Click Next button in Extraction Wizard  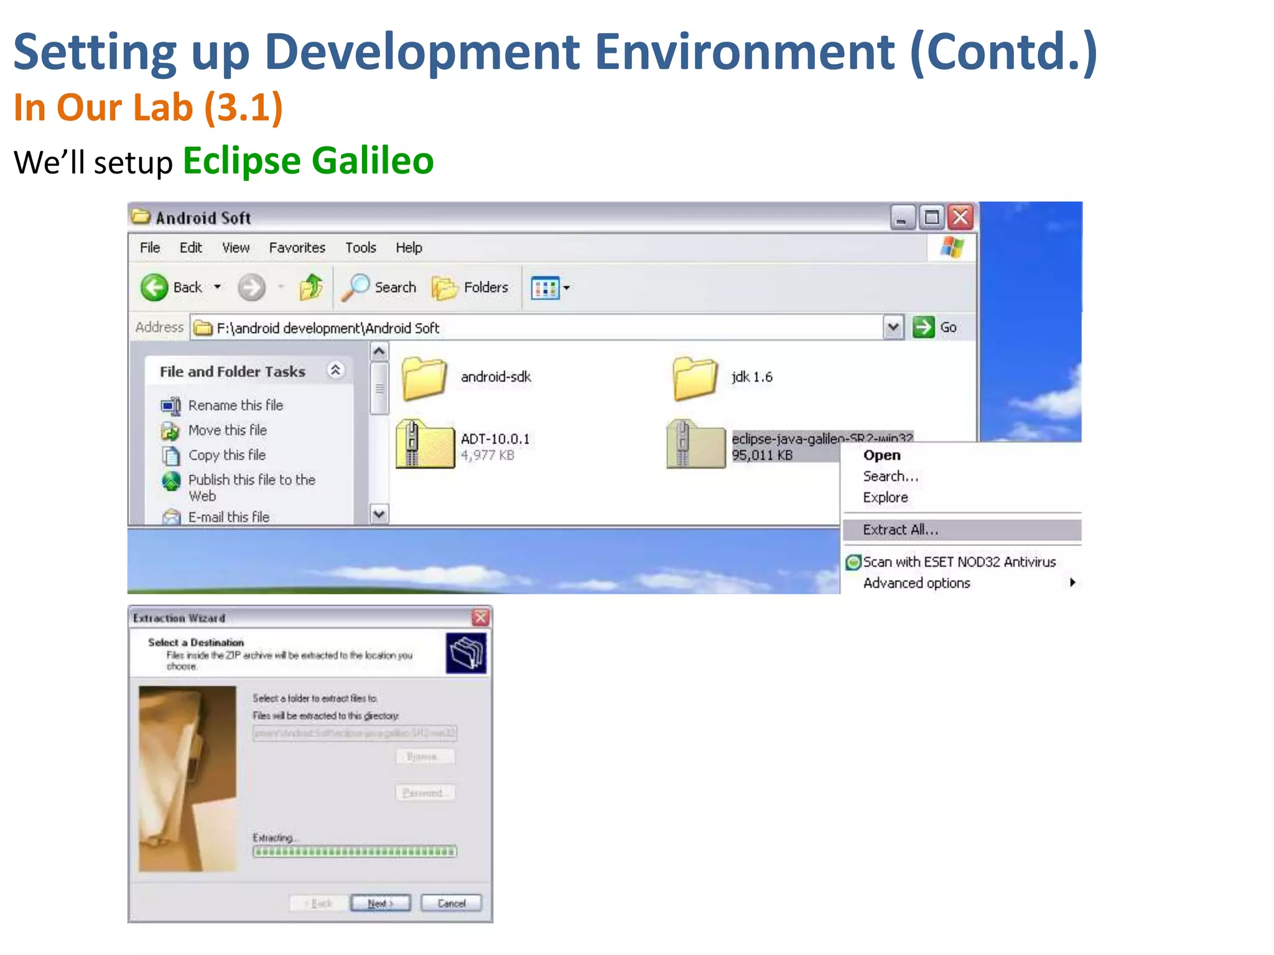[x=380, y=903]
